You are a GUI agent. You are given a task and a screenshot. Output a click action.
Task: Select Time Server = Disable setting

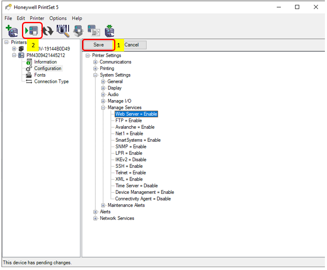(137, 186)
